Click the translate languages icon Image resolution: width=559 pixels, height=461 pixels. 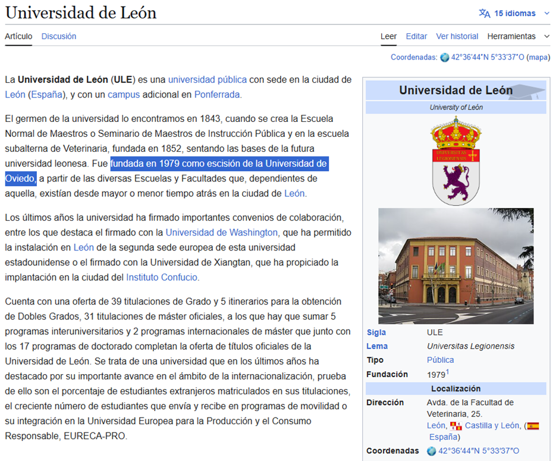484,13
